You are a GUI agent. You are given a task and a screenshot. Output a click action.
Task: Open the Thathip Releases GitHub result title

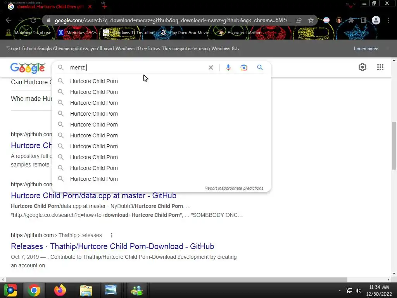point(112,246)
